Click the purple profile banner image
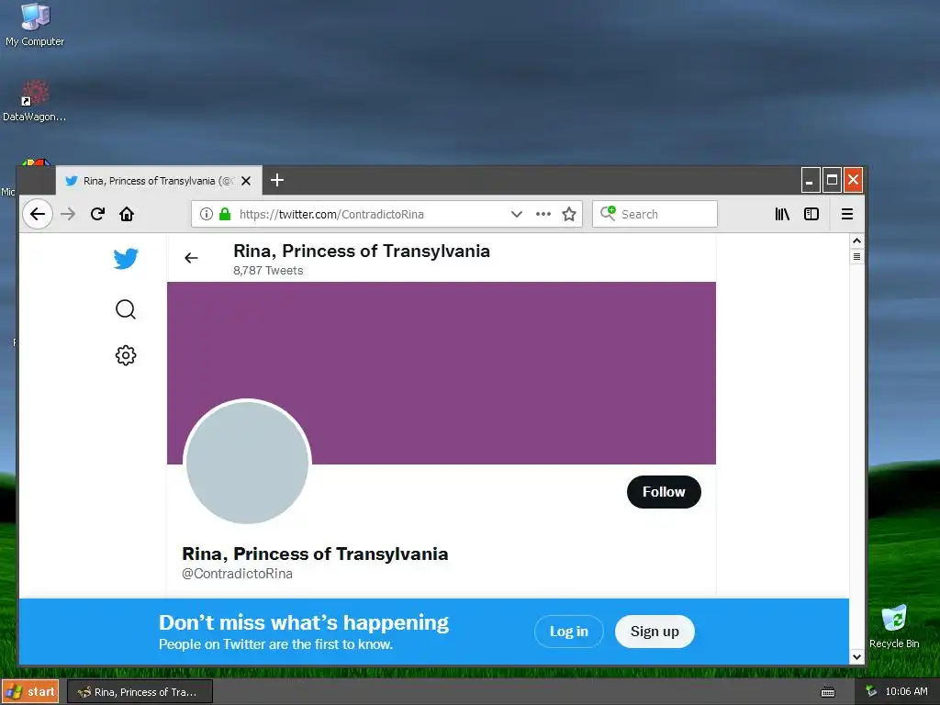The width and height of the screenshot is (940, 705). click(442, 373)
